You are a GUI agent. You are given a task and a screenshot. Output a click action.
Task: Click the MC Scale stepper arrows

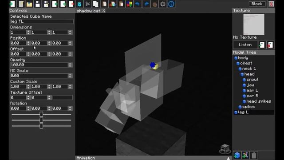[x=70, y=76]
